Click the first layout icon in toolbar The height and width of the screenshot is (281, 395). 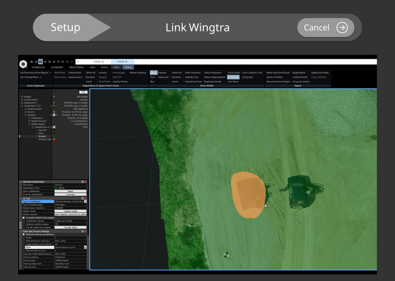[x=32, y=62]
